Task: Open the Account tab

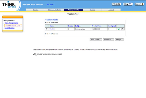Action: click(111, 10)
